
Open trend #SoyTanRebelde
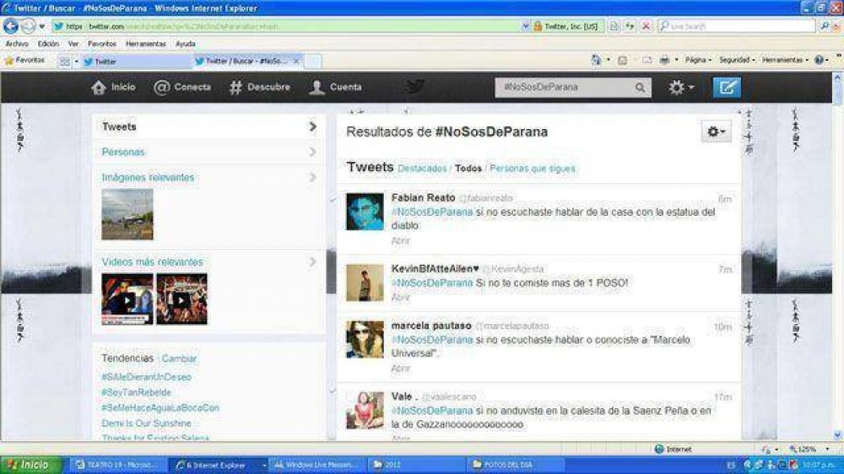[x=136, y=393]
